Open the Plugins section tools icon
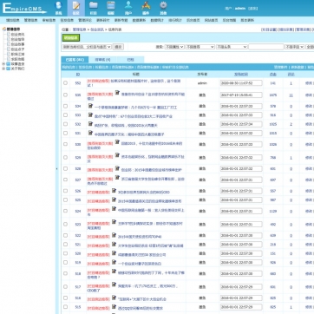The width and height of the screenshot is (314, 314). (146, 5)
